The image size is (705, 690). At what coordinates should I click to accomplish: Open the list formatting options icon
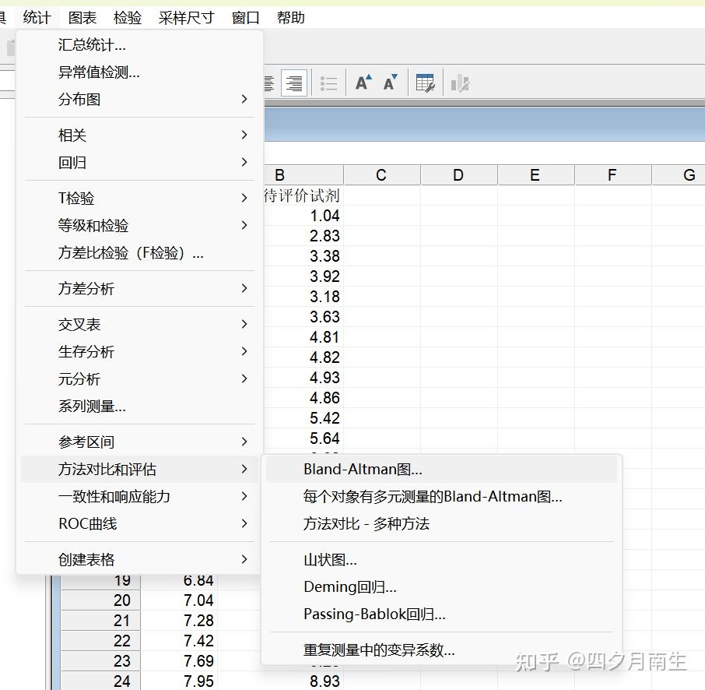[x=328, y=83]
